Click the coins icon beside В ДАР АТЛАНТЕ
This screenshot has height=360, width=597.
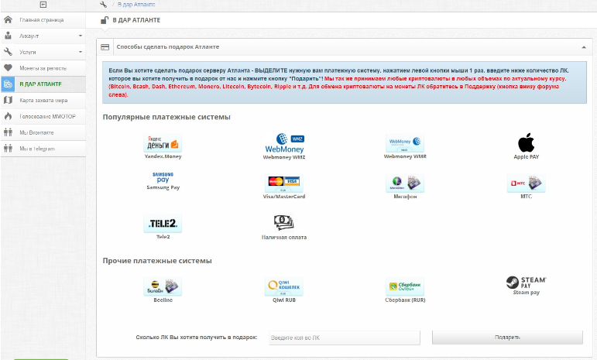[x=8, y=84]
